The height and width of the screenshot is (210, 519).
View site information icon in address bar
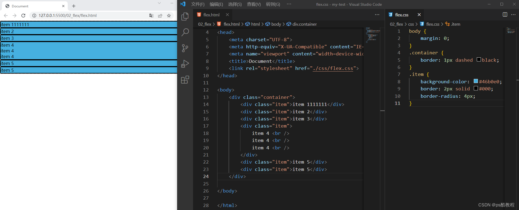click(34, 16)
